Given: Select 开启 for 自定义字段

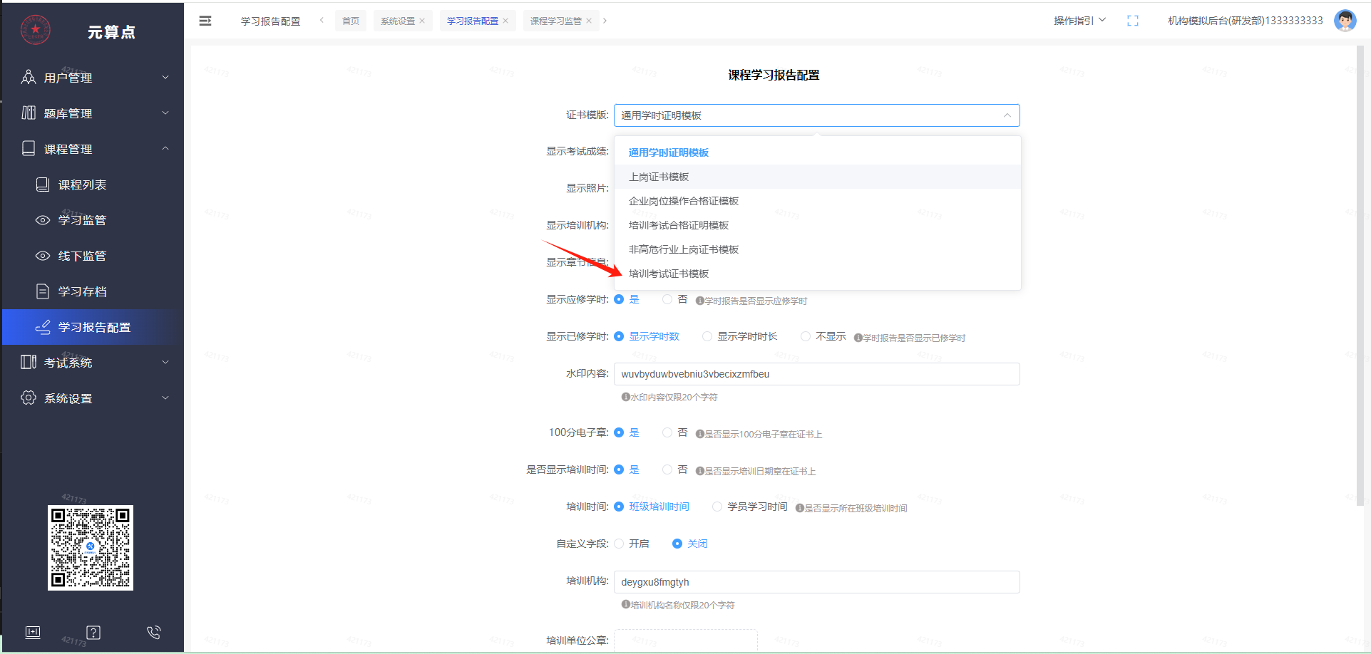Looking at the screenshot, I should click(619, 544).
